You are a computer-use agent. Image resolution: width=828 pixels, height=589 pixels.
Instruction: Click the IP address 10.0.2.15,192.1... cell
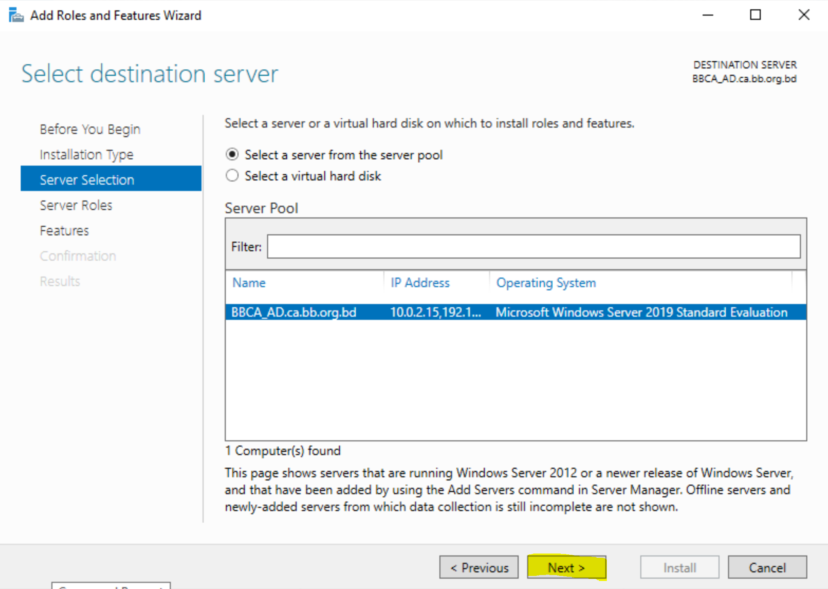coord(435,312)
